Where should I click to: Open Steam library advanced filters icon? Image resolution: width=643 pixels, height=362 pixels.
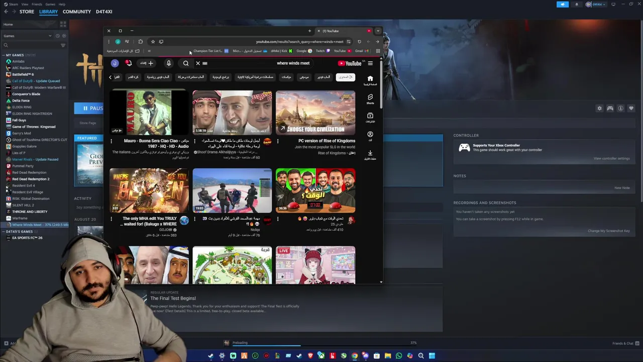[63, 45]
